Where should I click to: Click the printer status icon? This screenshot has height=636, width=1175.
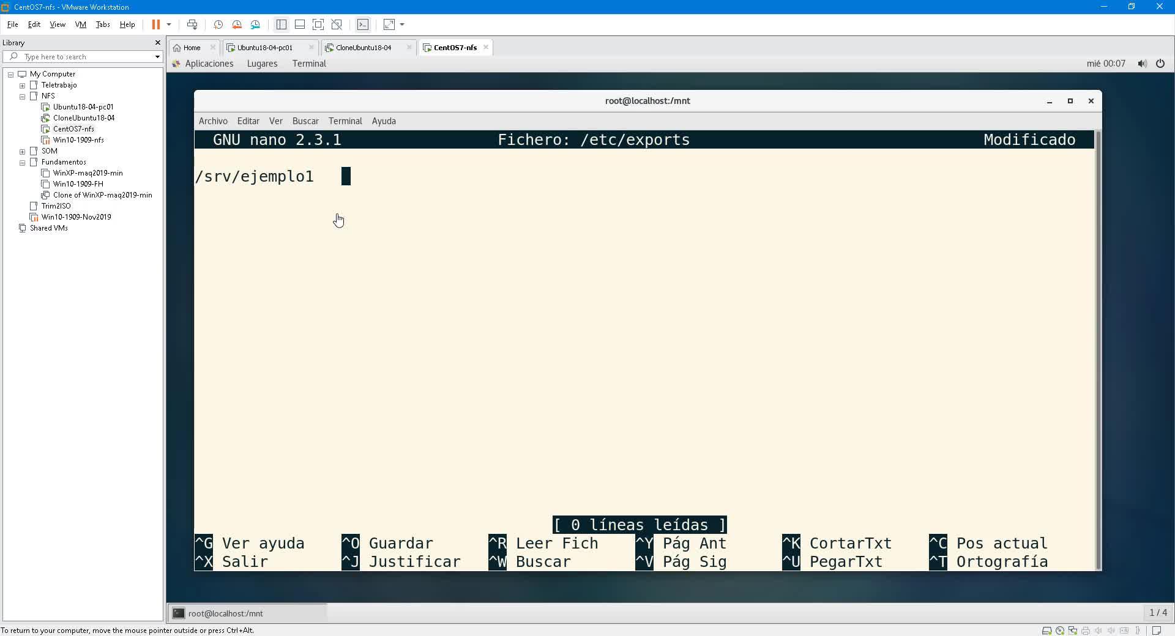click(1086, 630)
